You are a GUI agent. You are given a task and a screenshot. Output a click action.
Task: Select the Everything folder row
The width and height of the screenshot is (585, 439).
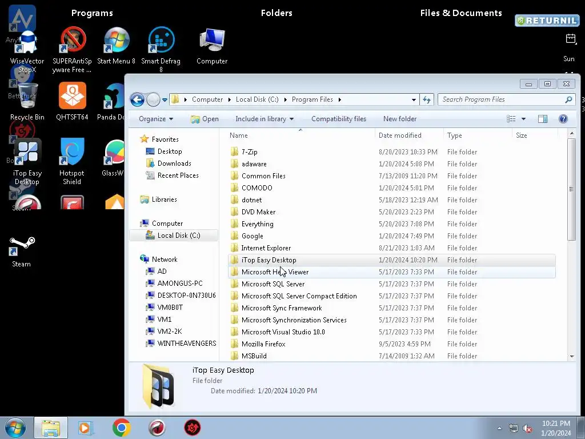(391, 224)
